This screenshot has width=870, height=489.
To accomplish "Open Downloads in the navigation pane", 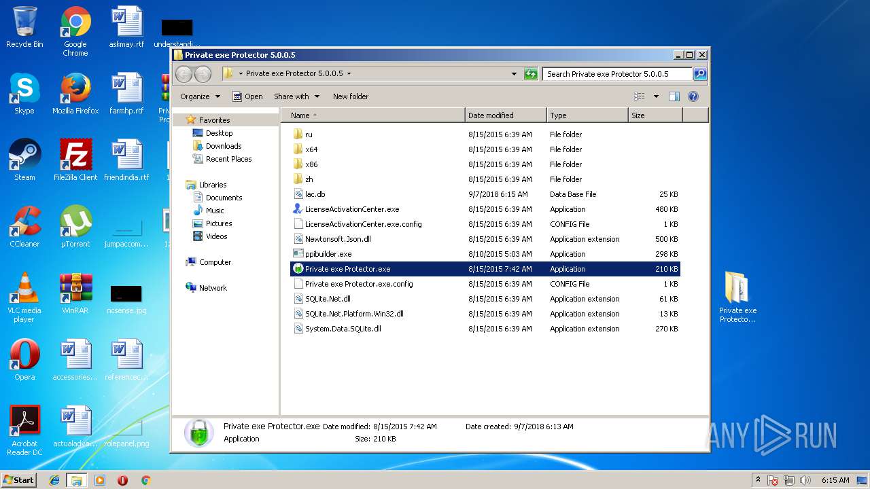I will (x=224, y=146).
